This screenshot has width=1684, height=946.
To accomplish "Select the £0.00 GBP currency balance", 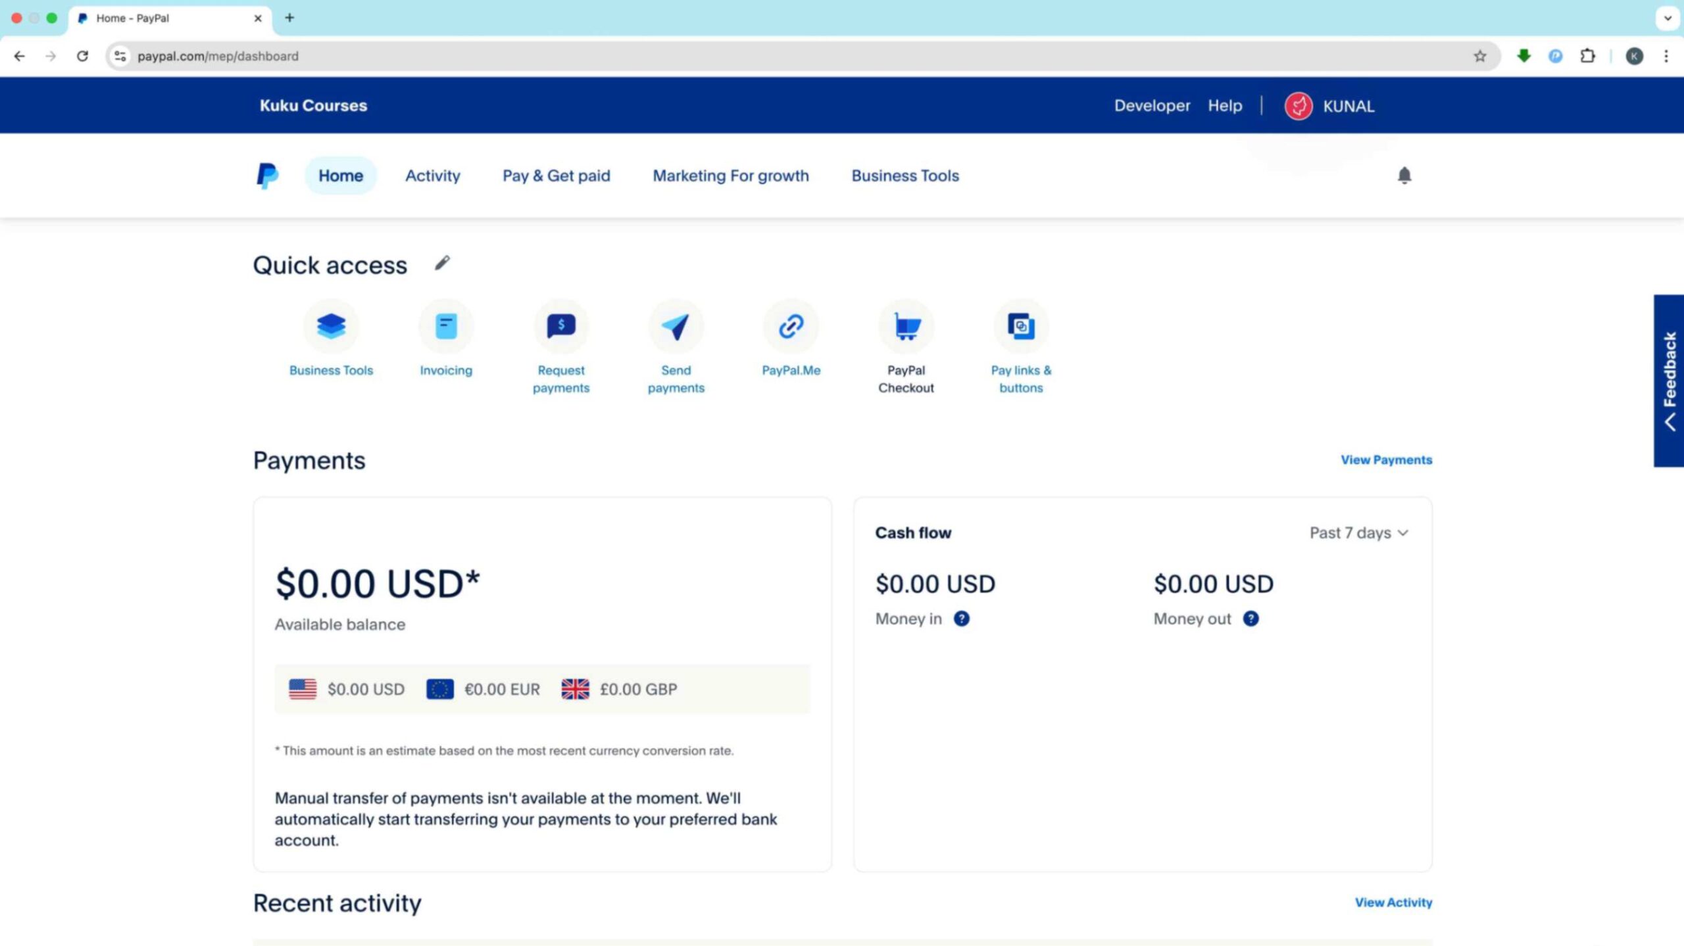I will [x=619, y=689].
